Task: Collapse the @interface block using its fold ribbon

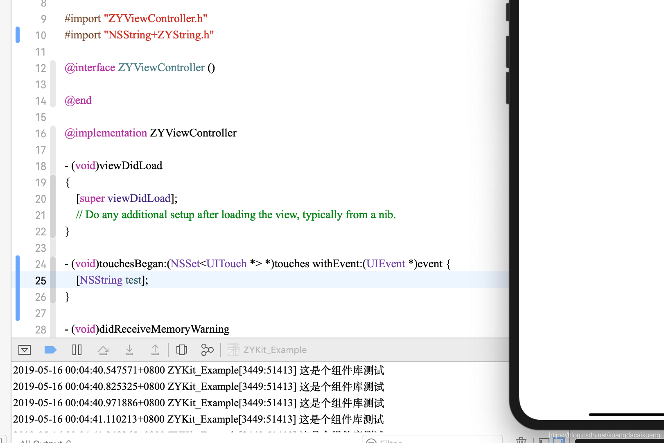Action: click(x=53, y=84)
